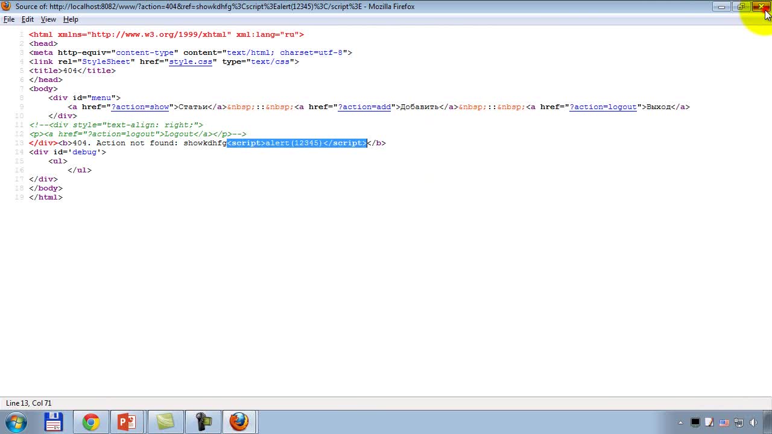
Task: Click the highlighted script alert text
Action: point(297,143)
